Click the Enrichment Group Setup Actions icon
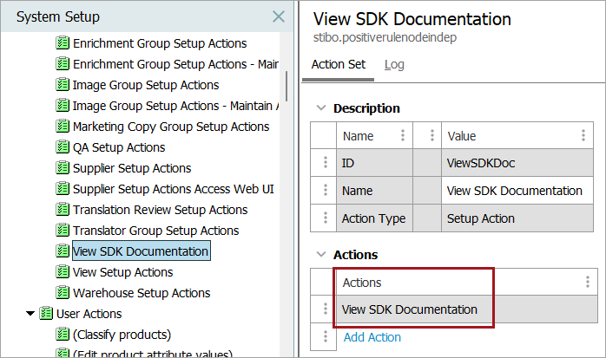606x358 pixels. [x=63, y=43]
